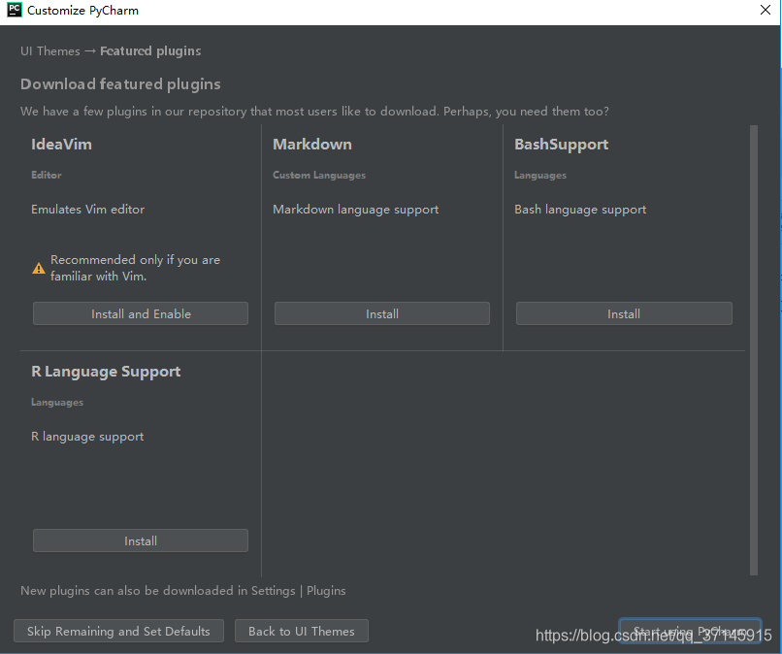The height and width of the screenshot is (654, 782).
Task: Install the BashSupport plugin
Action: [x=624, y=313]
